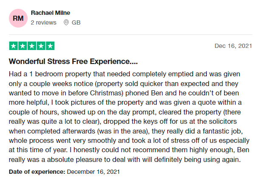The height and width of the screenshot is (181, 259).
Task: Click the first green rating star
Action: click(x=14, y=46)
